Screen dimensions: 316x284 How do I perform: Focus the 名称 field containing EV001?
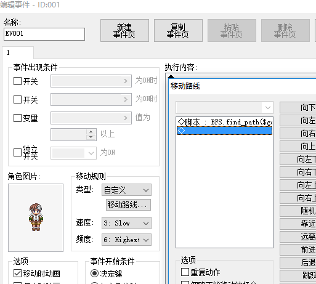[x=44, y=34]
